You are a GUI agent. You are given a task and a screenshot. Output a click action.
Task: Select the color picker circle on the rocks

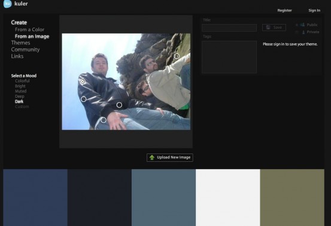(177, 56)
